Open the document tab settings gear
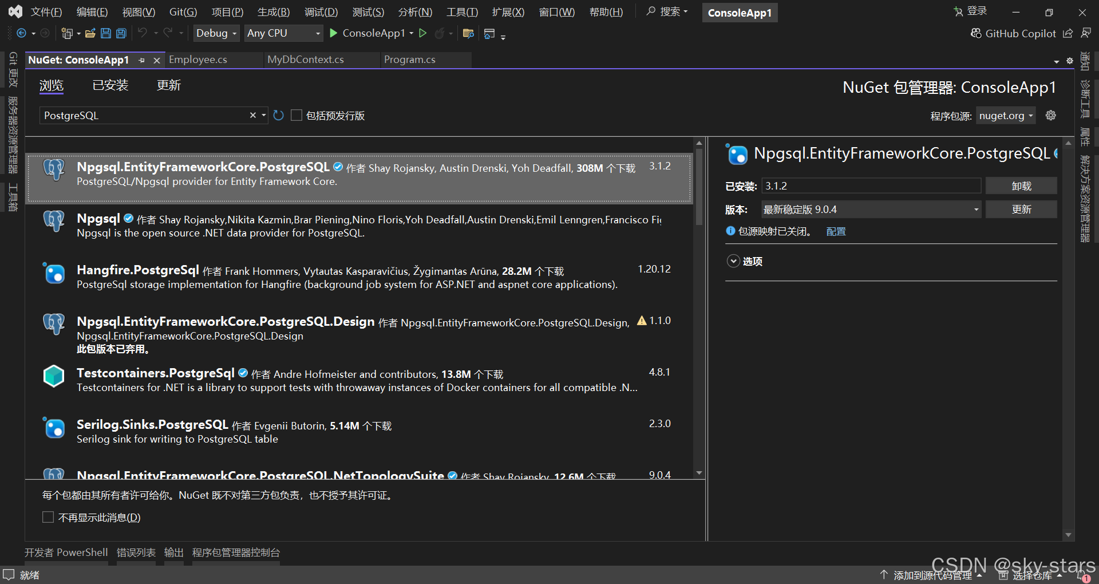The height and width of the screenshot is (584, 1099). click(1069, 61)
